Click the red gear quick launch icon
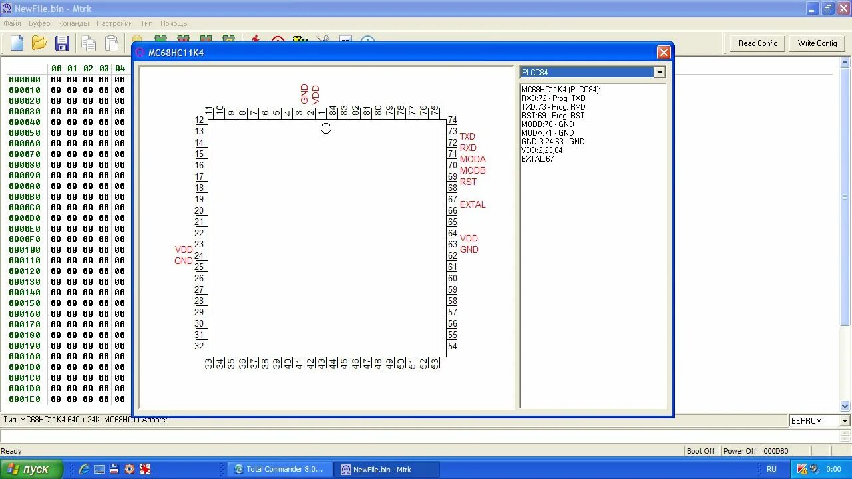Image resolution: width=852 pixels, height=479 pixels. pos(129,469)
